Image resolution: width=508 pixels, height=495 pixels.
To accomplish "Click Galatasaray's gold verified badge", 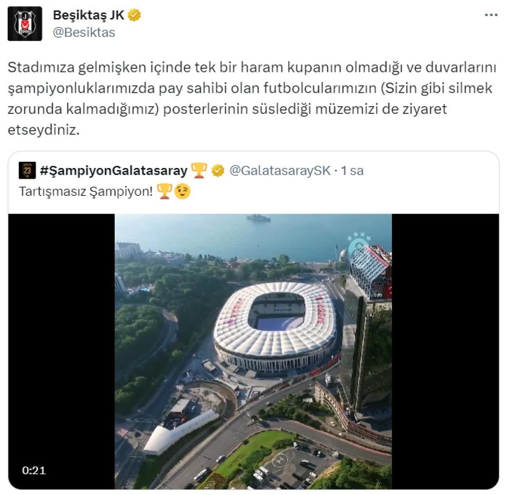I will [x=218, y=170].
